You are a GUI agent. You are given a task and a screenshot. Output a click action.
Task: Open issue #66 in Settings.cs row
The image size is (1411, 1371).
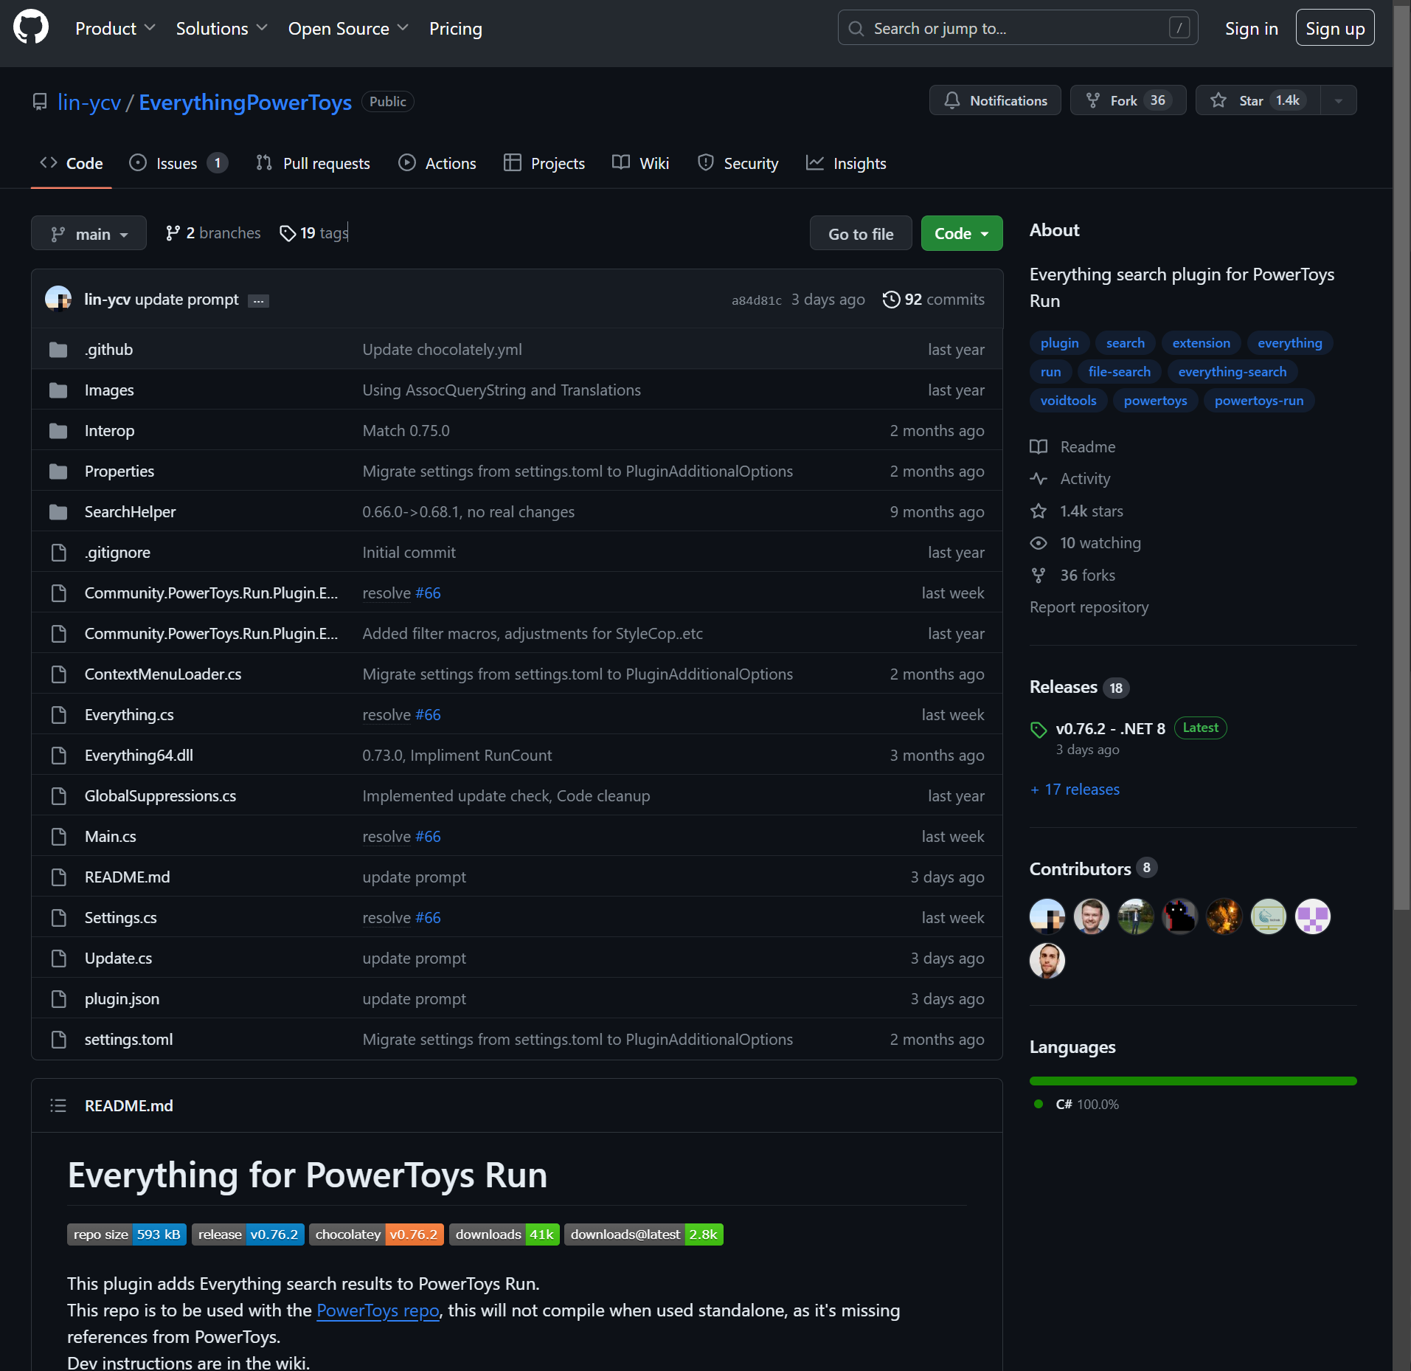[428, 917]
